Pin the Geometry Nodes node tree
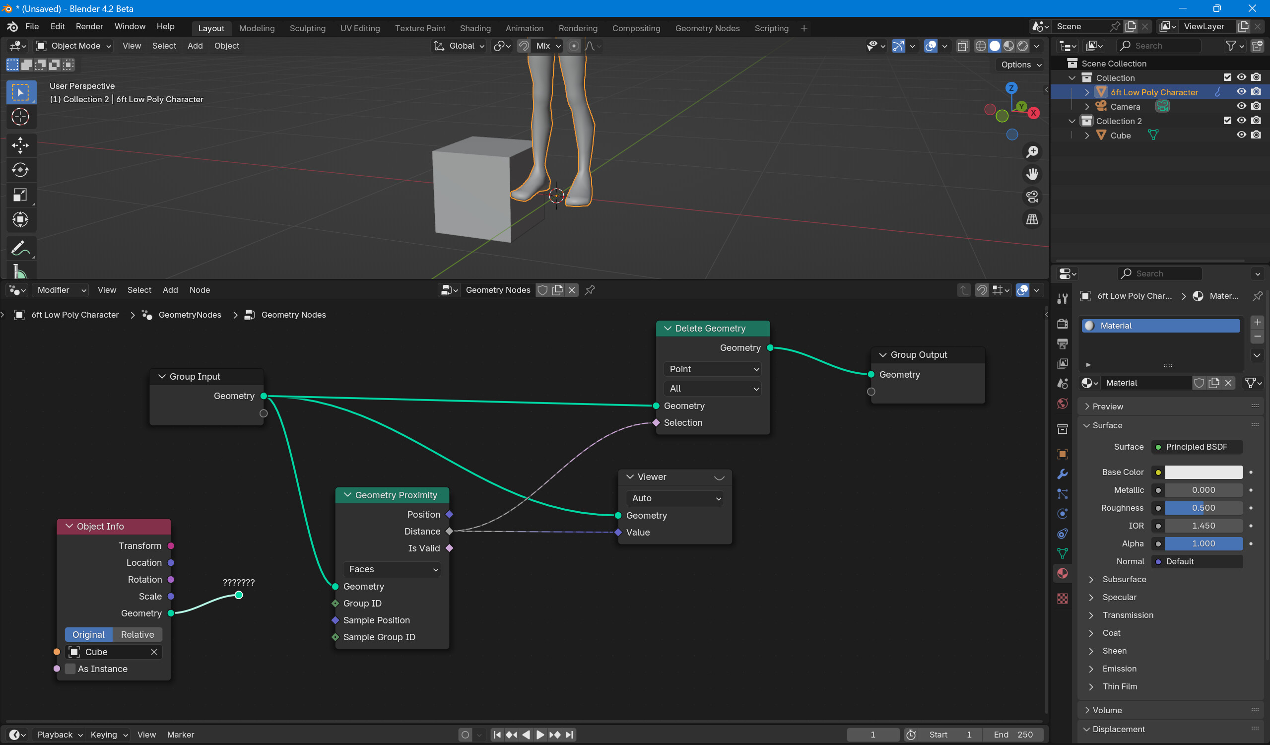The height and width of the screenshot is (745, 1270). tap(590, 290)
